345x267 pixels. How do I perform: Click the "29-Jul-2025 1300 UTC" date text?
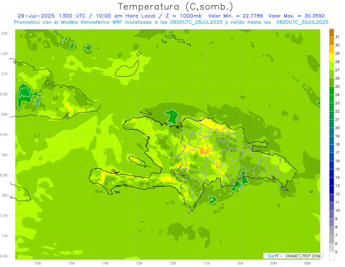point(51,16)
